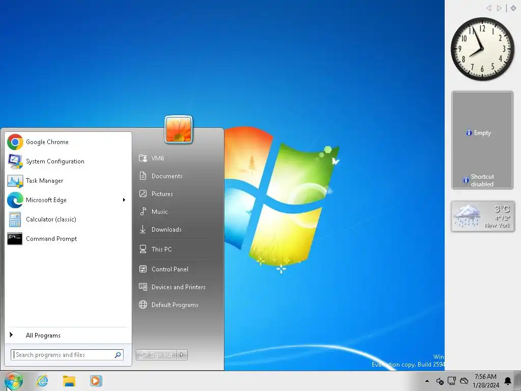Click the Control Panel sliders icon
521x391 pixels.
(x=143, y=269)
